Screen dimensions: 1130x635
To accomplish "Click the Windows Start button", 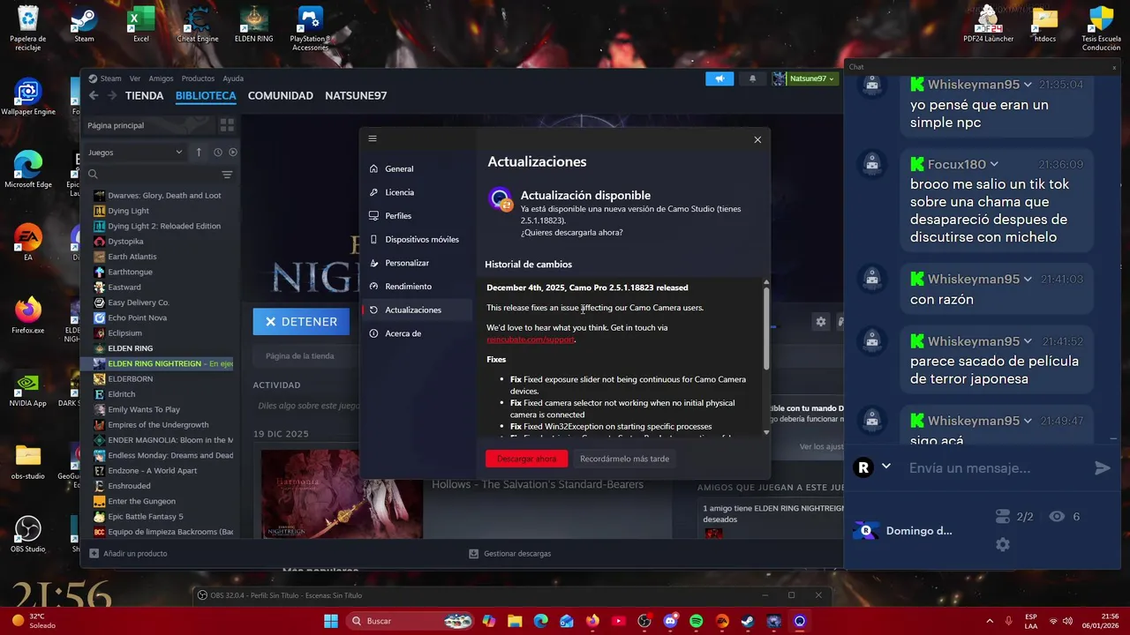I will tap(331, 621).
